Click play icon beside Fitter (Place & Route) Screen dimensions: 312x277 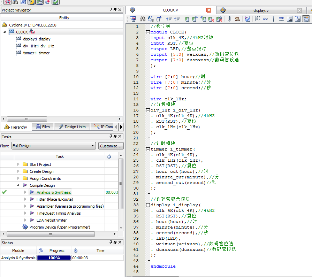[x=32, y=199]
